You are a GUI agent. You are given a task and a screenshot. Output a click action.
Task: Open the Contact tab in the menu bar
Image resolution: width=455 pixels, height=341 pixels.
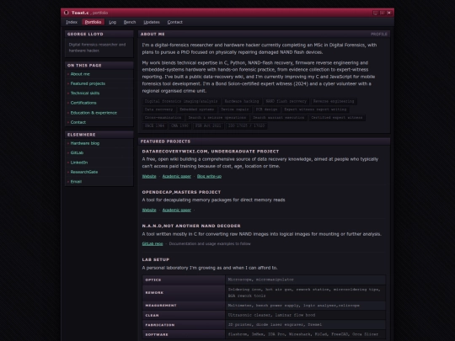[174, 22]
